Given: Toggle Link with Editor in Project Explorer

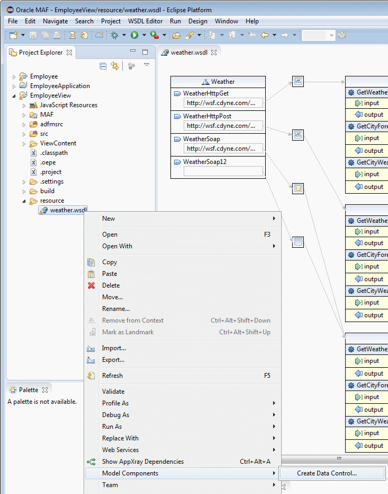Looking at the screenshot, I should (x=115, y=66).
